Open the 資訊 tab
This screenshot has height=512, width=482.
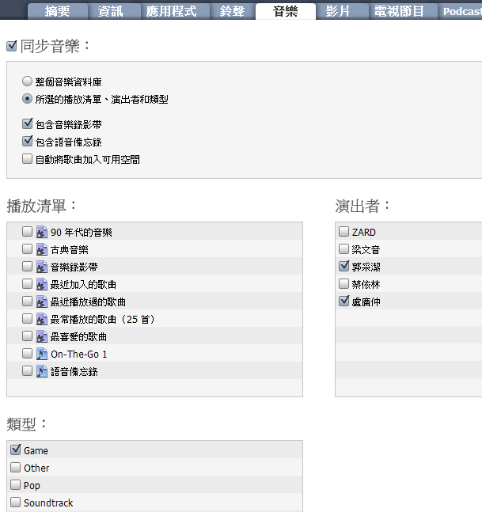(x=114, y=11)
